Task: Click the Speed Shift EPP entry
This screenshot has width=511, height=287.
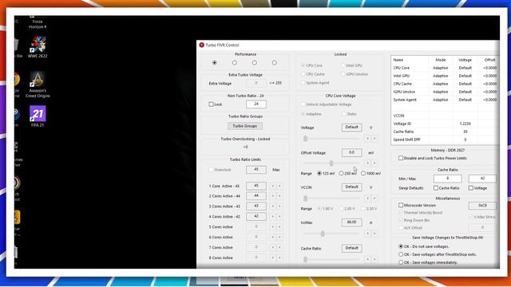Action: [406, 140]
